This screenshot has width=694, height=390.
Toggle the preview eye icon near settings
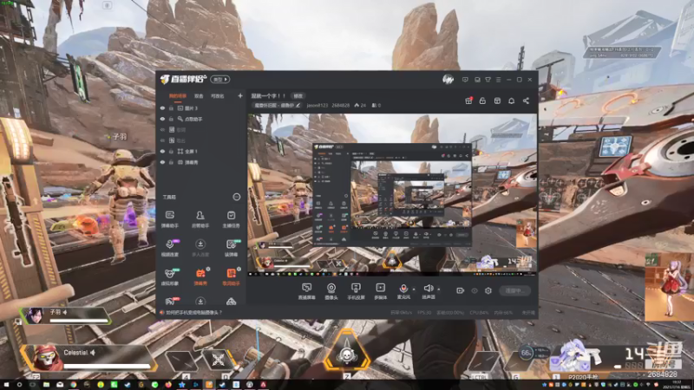475,290
